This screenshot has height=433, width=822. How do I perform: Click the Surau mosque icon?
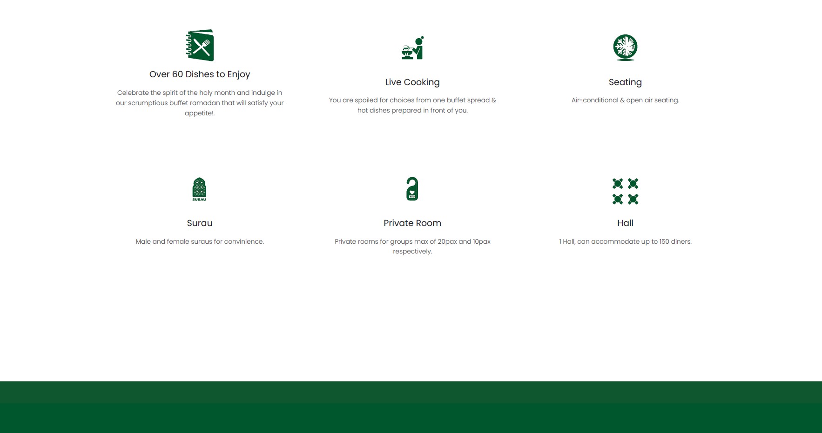tap(199, 189)
